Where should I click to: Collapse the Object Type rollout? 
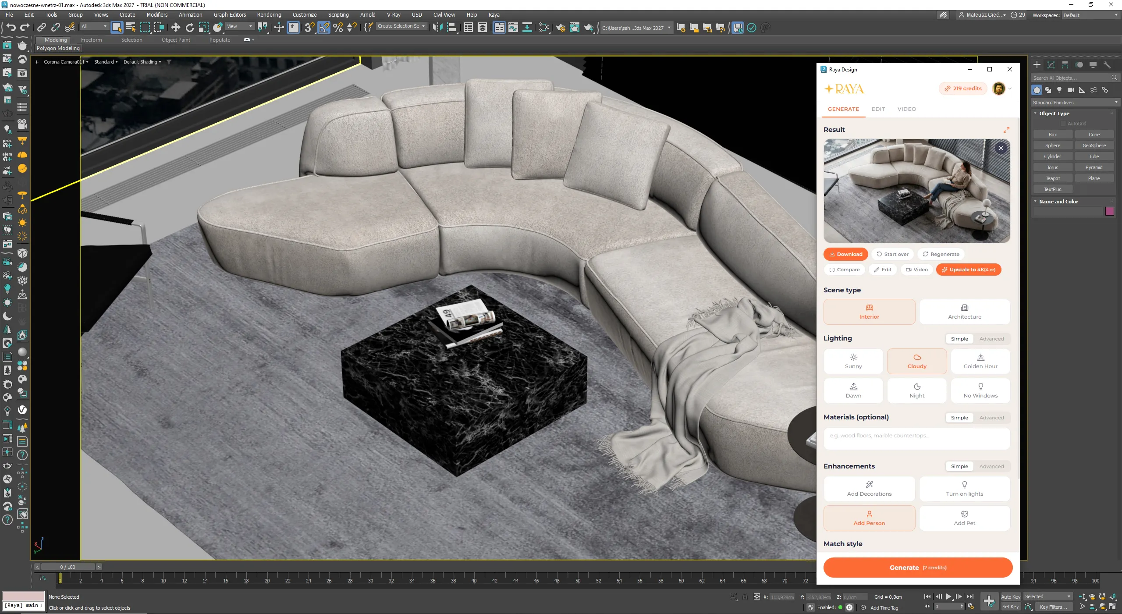coord(1054,113)
